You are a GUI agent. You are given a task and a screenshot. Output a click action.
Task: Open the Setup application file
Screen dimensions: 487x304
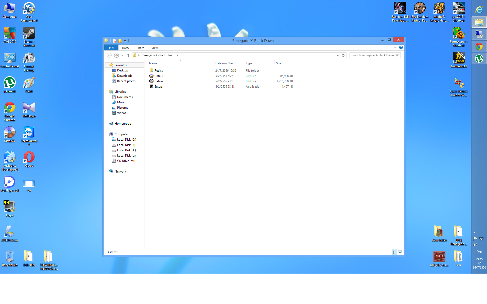(158, 87)
